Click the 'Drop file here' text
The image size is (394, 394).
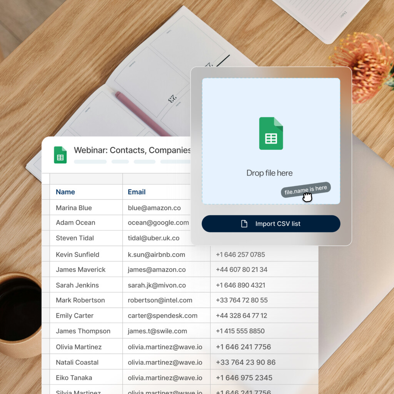coord(269,173)
